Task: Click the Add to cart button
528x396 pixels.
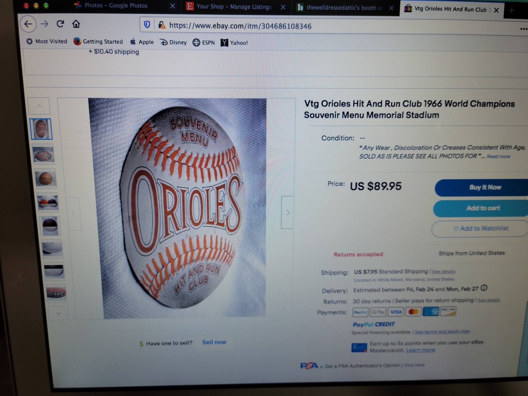Action: pos(481,208)
